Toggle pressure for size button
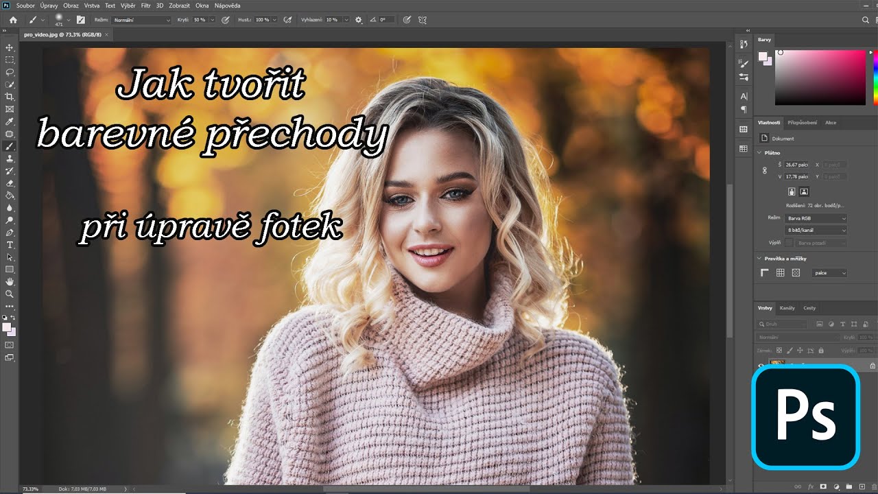878x494 pixels. click(x=407, y=20)
